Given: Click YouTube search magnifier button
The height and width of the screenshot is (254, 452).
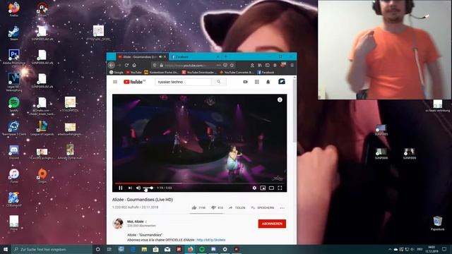Looking at the screenshot, I should [x=219, y=82].
